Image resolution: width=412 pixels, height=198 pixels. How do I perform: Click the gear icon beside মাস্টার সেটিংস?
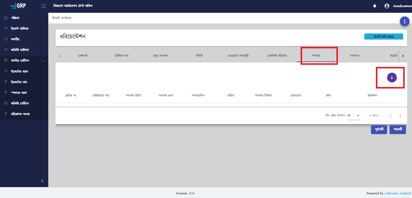[x=5, y=61]
